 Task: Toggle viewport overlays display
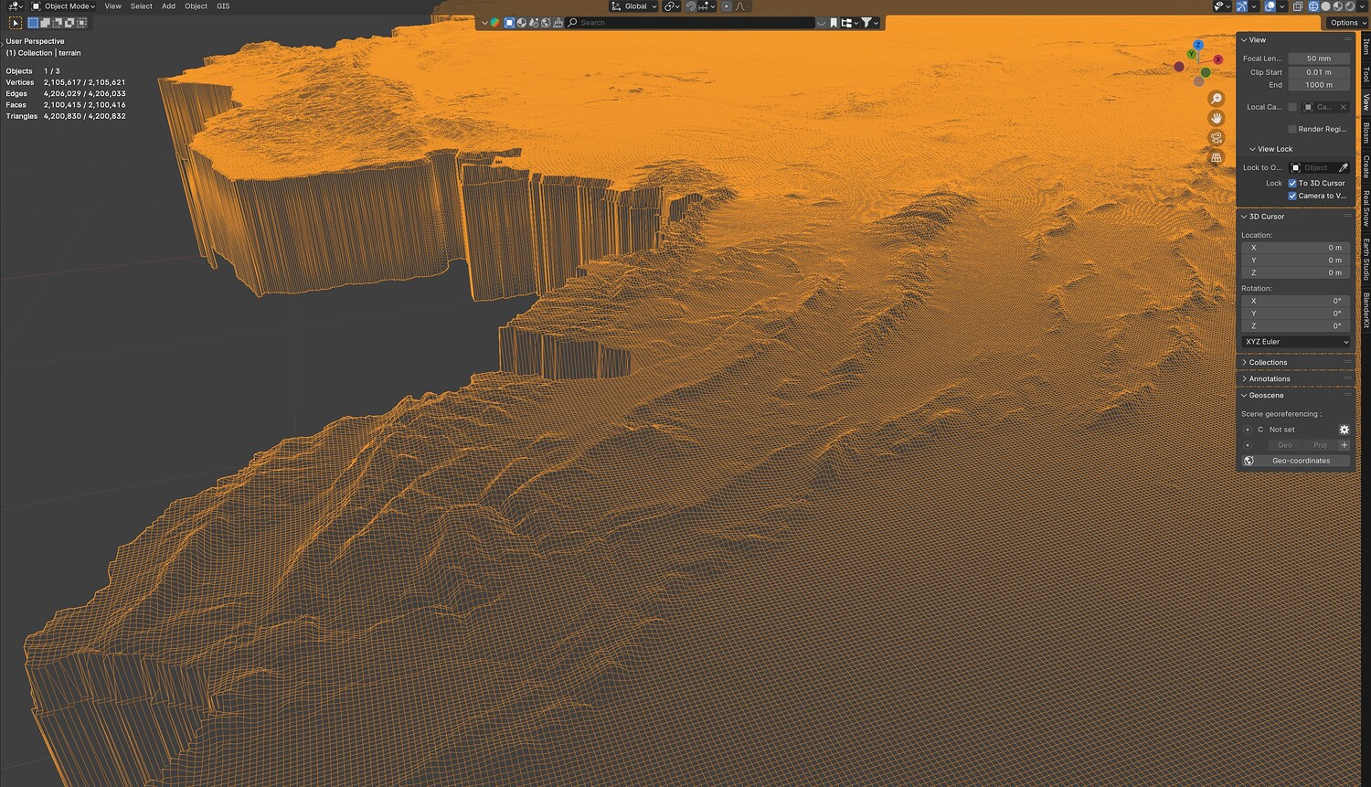[1270, 6]
